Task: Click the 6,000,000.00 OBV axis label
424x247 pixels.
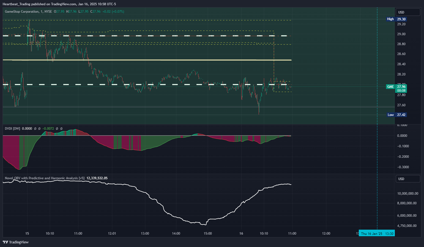Action: point(407,216)
